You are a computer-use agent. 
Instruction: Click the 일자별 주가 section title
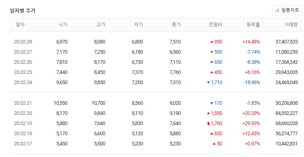tap(23, 11)
